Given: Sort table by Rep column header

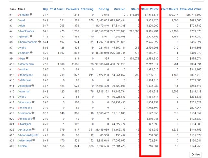Looking at the screenshot, I should tap(45, 9).
